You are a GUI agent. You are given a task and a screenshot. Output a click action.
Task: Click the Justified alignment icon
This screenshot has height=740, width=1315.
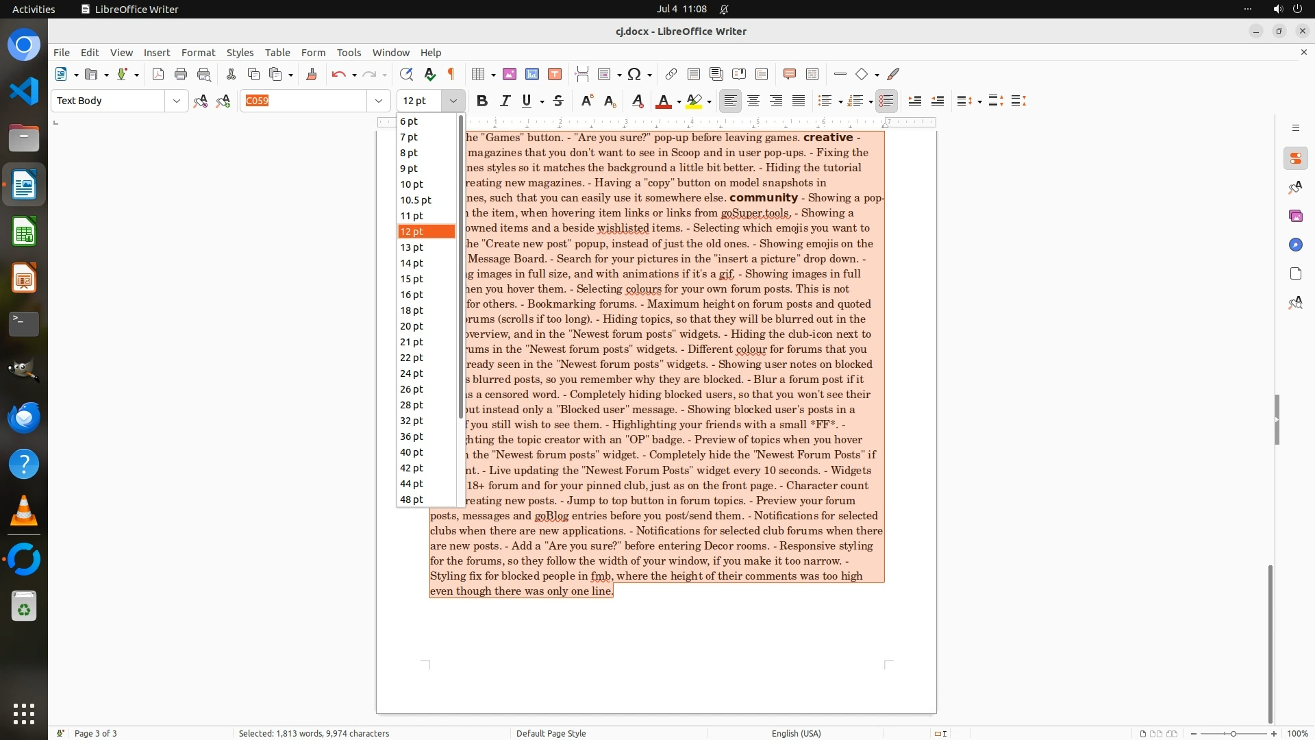(x=799, y=101)
